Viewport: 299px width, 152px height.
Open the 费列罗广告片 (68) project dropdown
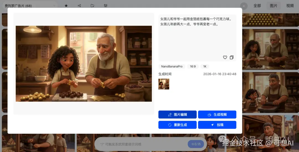coord(30,6)
